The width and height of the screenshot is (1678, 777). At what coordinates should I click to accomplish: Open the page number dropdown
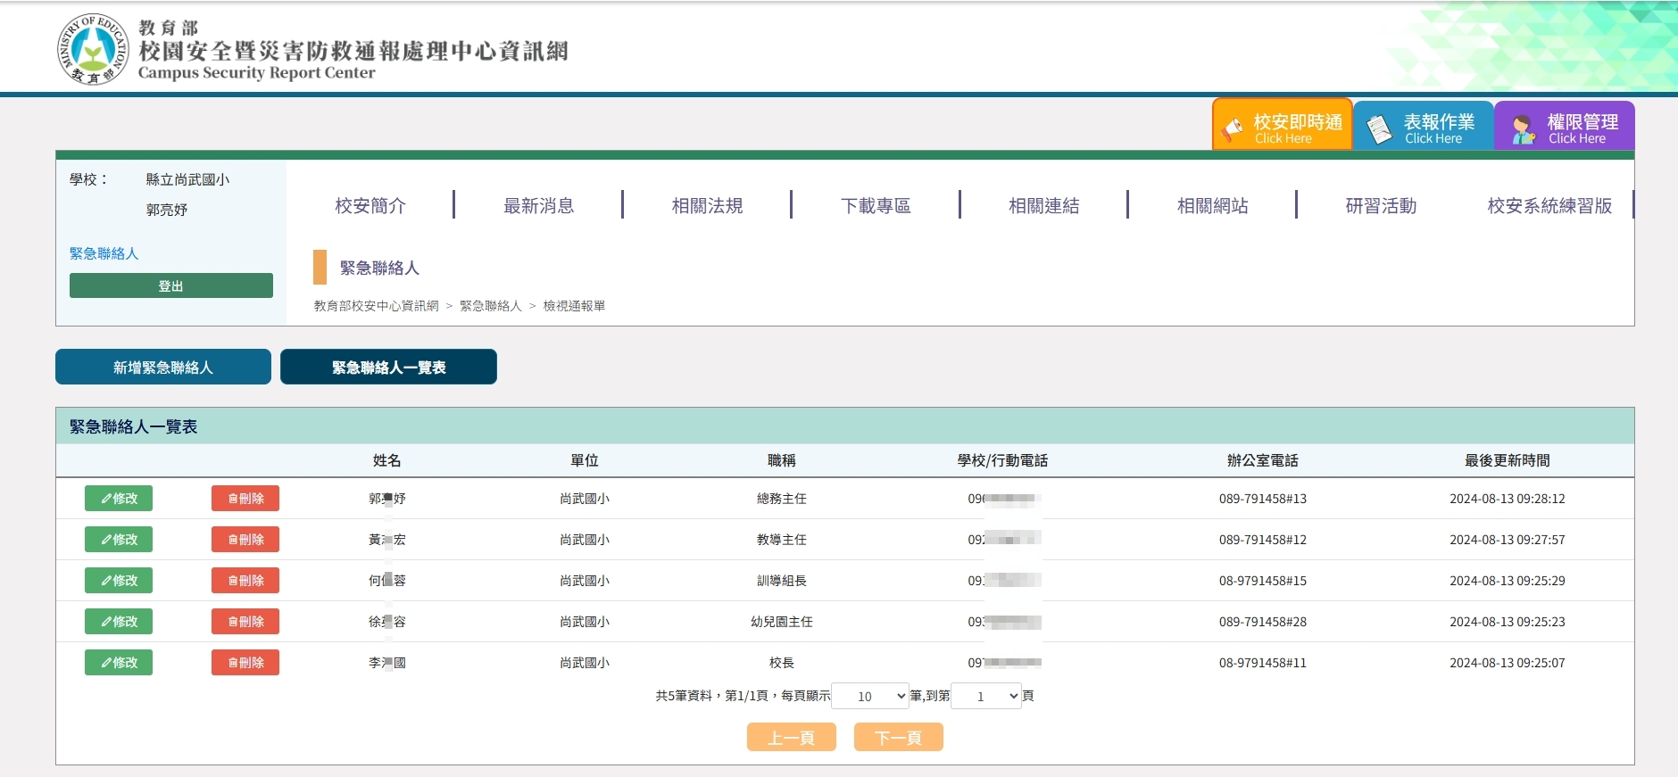(x=986, y=697)
